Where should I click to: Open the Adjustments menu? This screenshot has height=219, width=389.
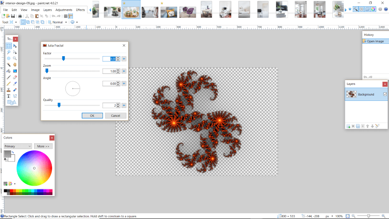(x=64, y=9)
